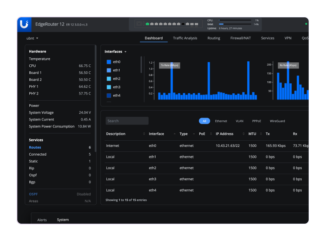Screen dimensions: 326x241
Task: Click the uptime 6 hours, 27 minutes
Action: click(230, 28)
